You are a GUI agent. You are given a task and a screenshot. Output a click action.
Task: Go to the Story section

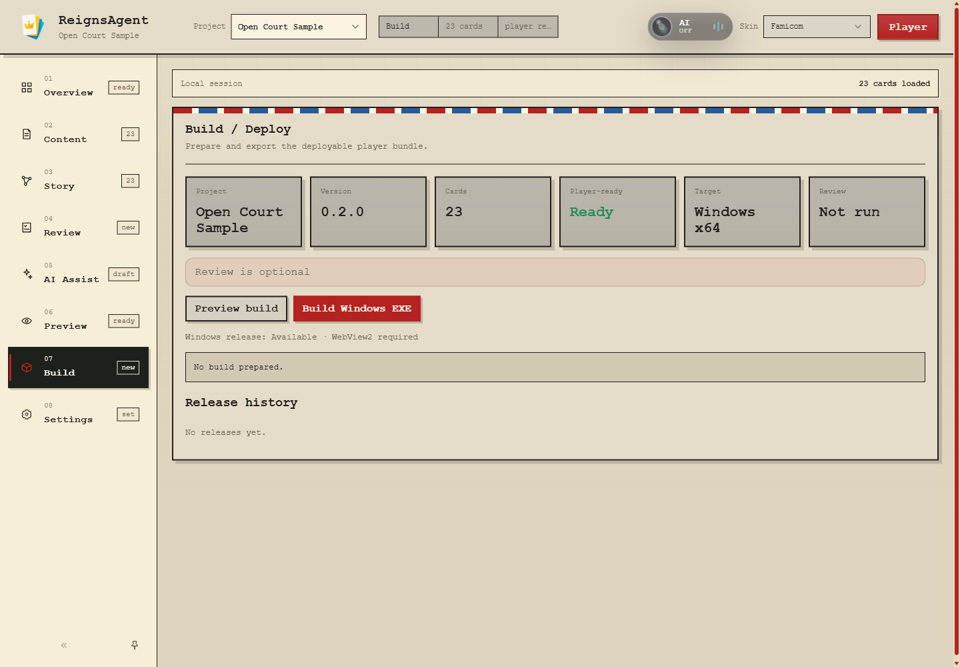(x=79, y=181)
